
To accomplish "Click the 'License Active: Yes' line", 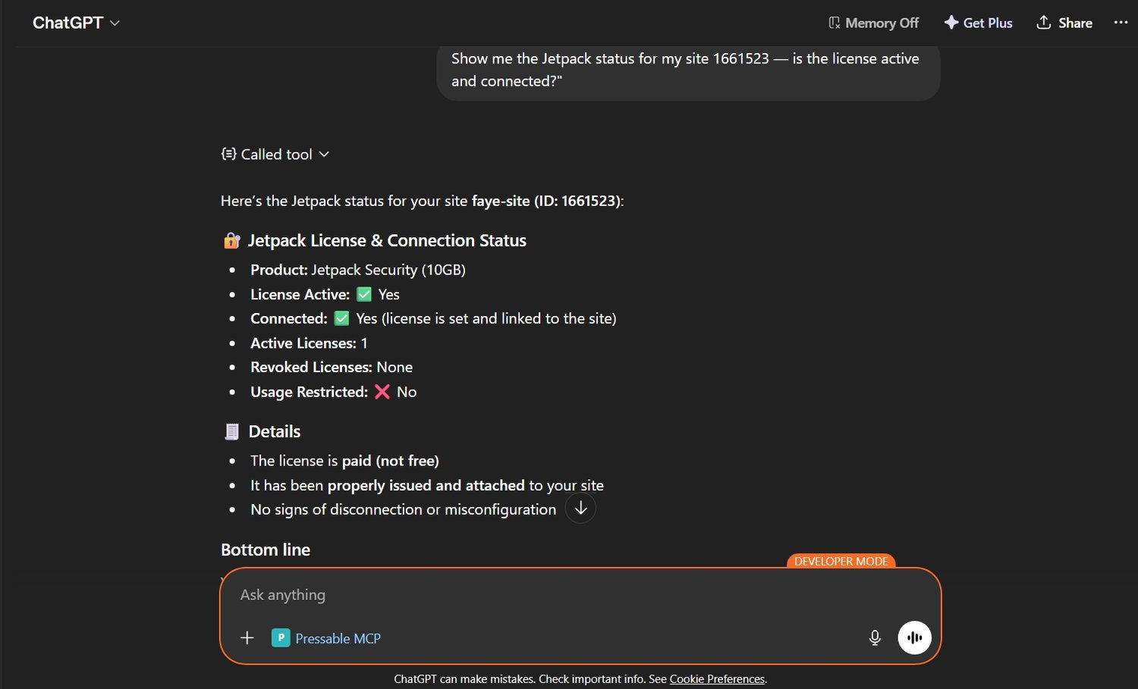I will tap(325, 294).
